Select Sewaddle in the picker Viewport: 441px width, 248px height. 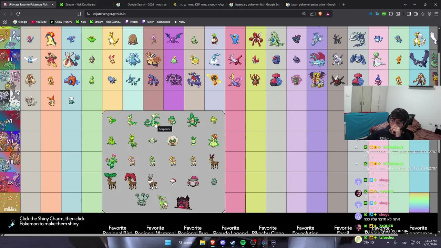pos(214,120)
